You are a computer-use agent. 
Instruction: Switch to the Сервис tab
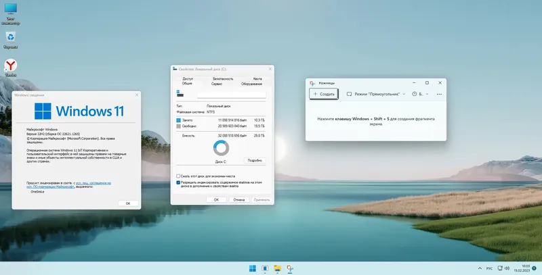tap(217, 84)
